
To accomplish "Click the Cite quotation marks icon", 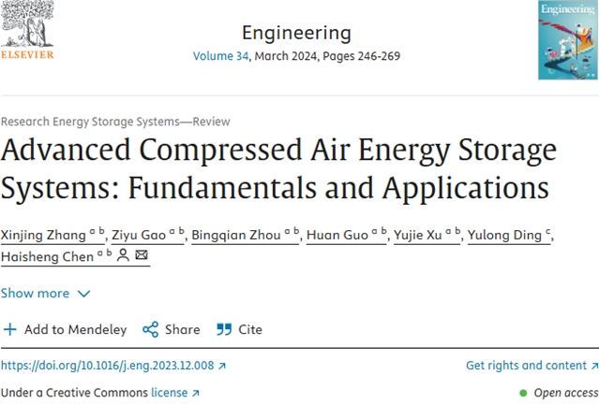I will pyautogui.click(x=224, y=329).
